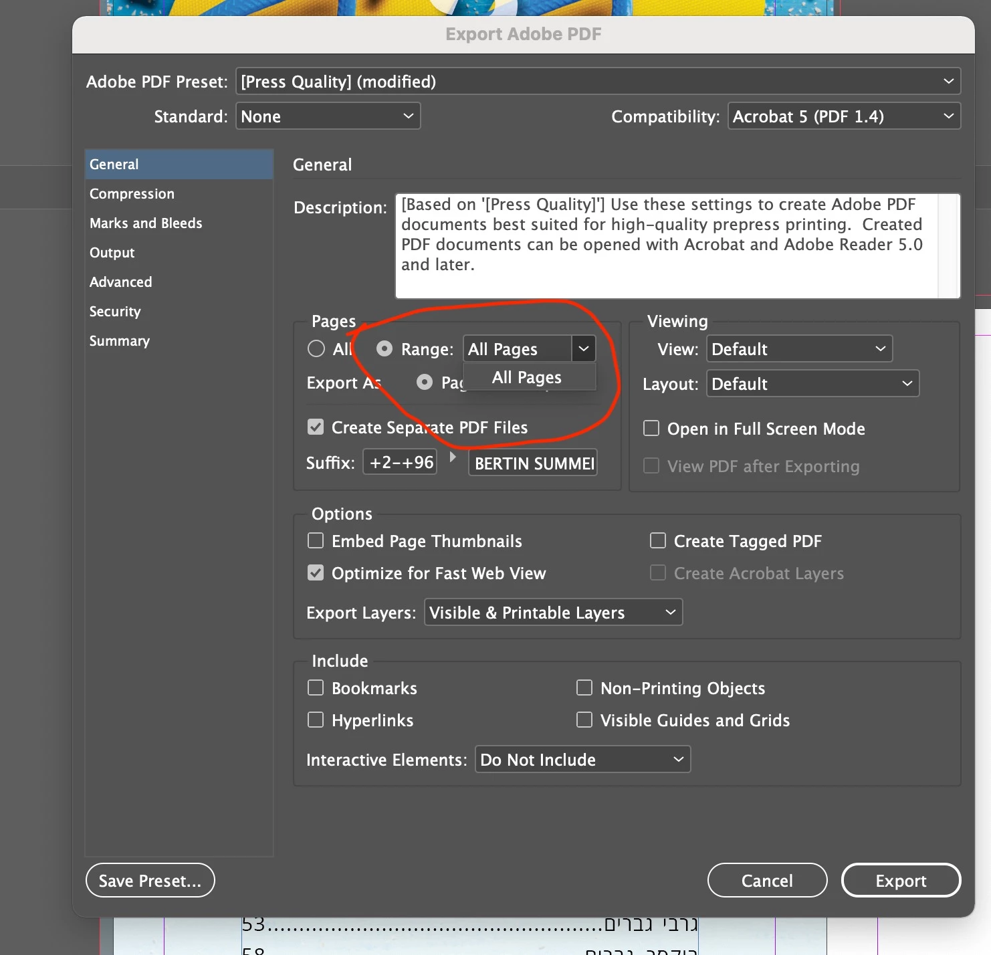
Task: View the Summary section
Action: [179, 341]
